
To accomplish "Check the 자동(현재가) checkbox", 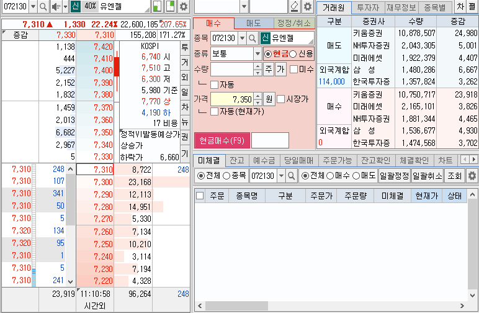I will point(215,112).
